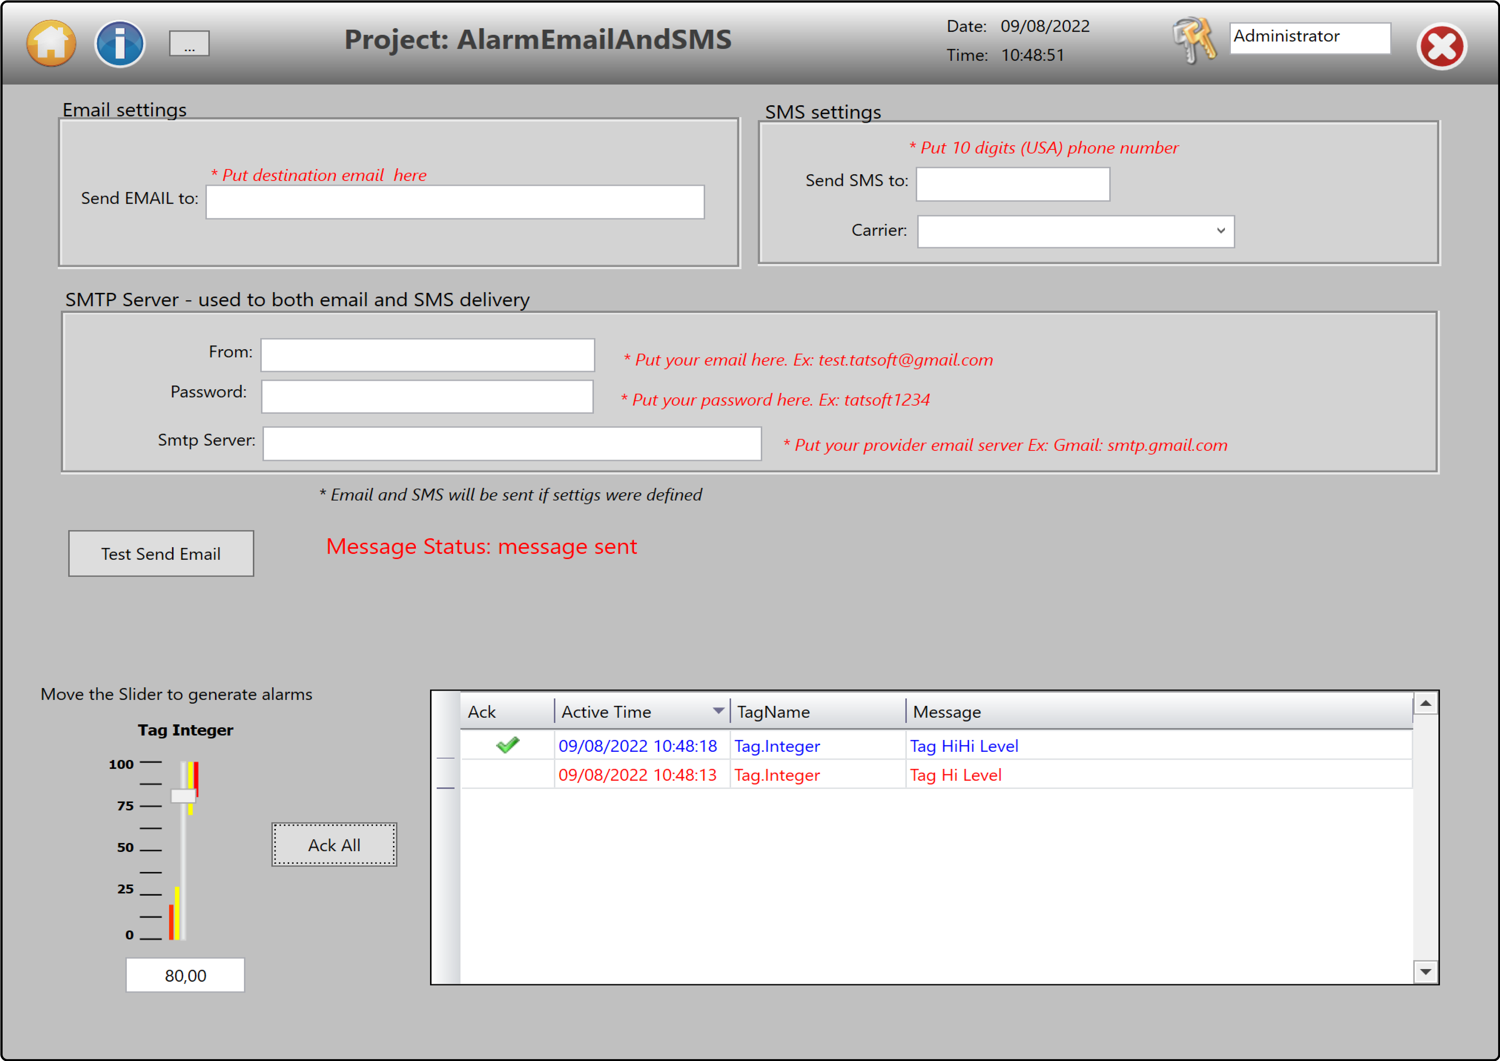Focus the Password field
Image resolution: width=1500 pixels, height=1061 pixels.
(427, 397)
